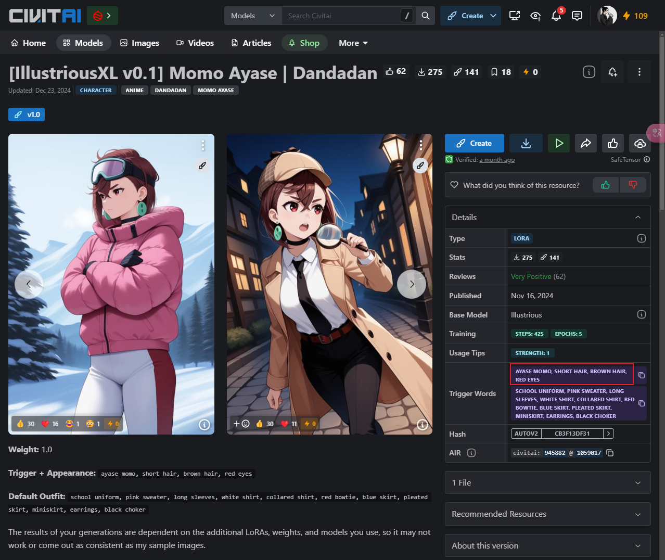
Task: Expand the Recommended Resources section
Action: 547,514
